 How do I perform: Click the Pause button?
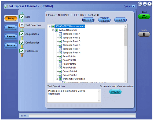click(144, 34)
